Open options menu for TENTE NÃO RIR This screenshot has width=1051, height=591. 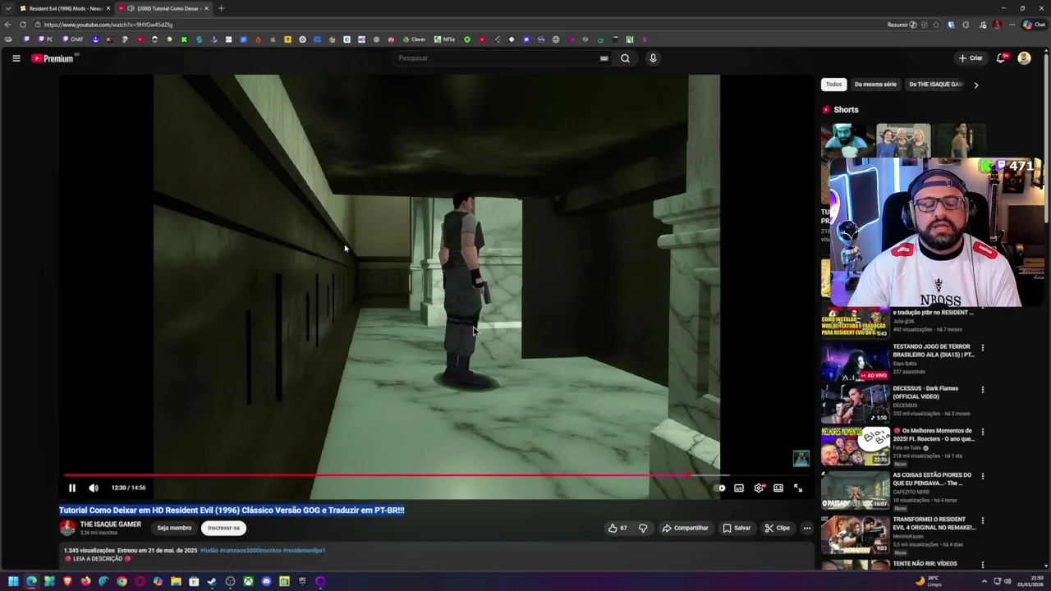point(982,566)
